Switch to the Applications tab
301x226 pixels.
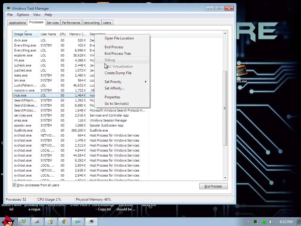(17, 22)
